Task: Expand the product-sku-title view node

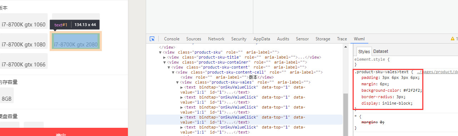Action: tap(164, 57)
